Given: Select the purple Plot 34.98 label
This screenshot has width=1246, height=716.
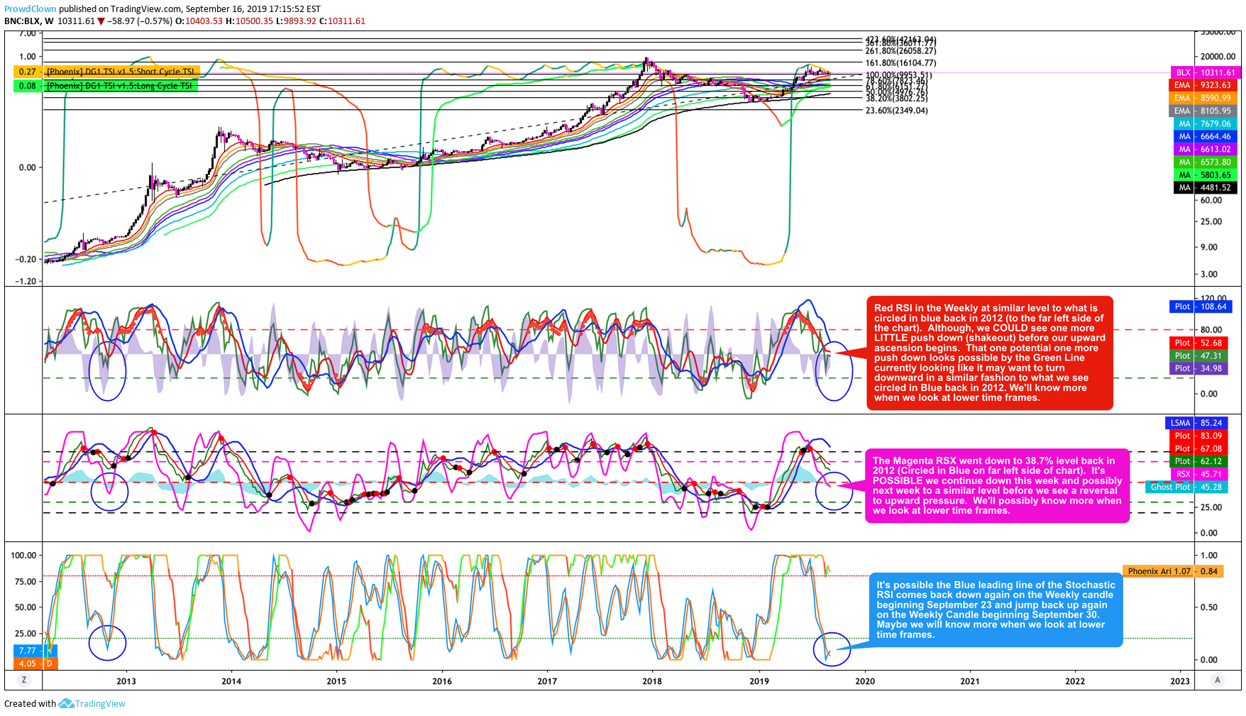Looking at the screenshot, I should (x=1198, y=368).
